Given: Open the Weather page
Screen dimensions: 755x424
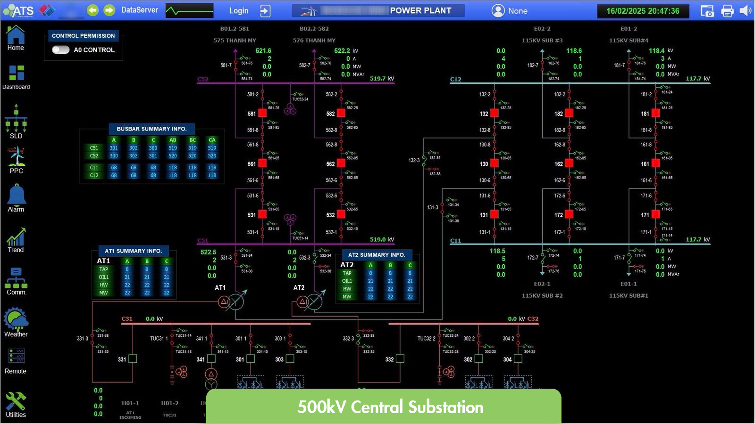Looking at the screenshot, I should pos(16,323).
